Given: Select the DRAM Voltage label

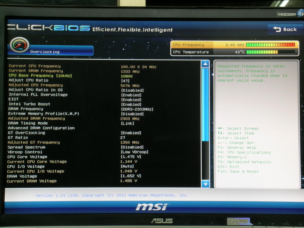Looking at the screenshot, I should pyautogui.click(x=22, y=176).
